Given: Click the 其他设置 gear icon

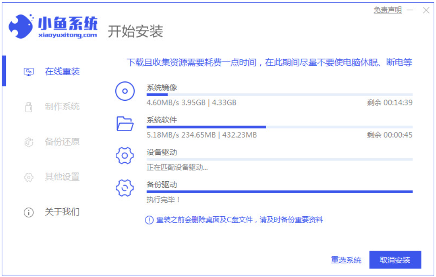Looking at the screenshot, I should 27,177.
